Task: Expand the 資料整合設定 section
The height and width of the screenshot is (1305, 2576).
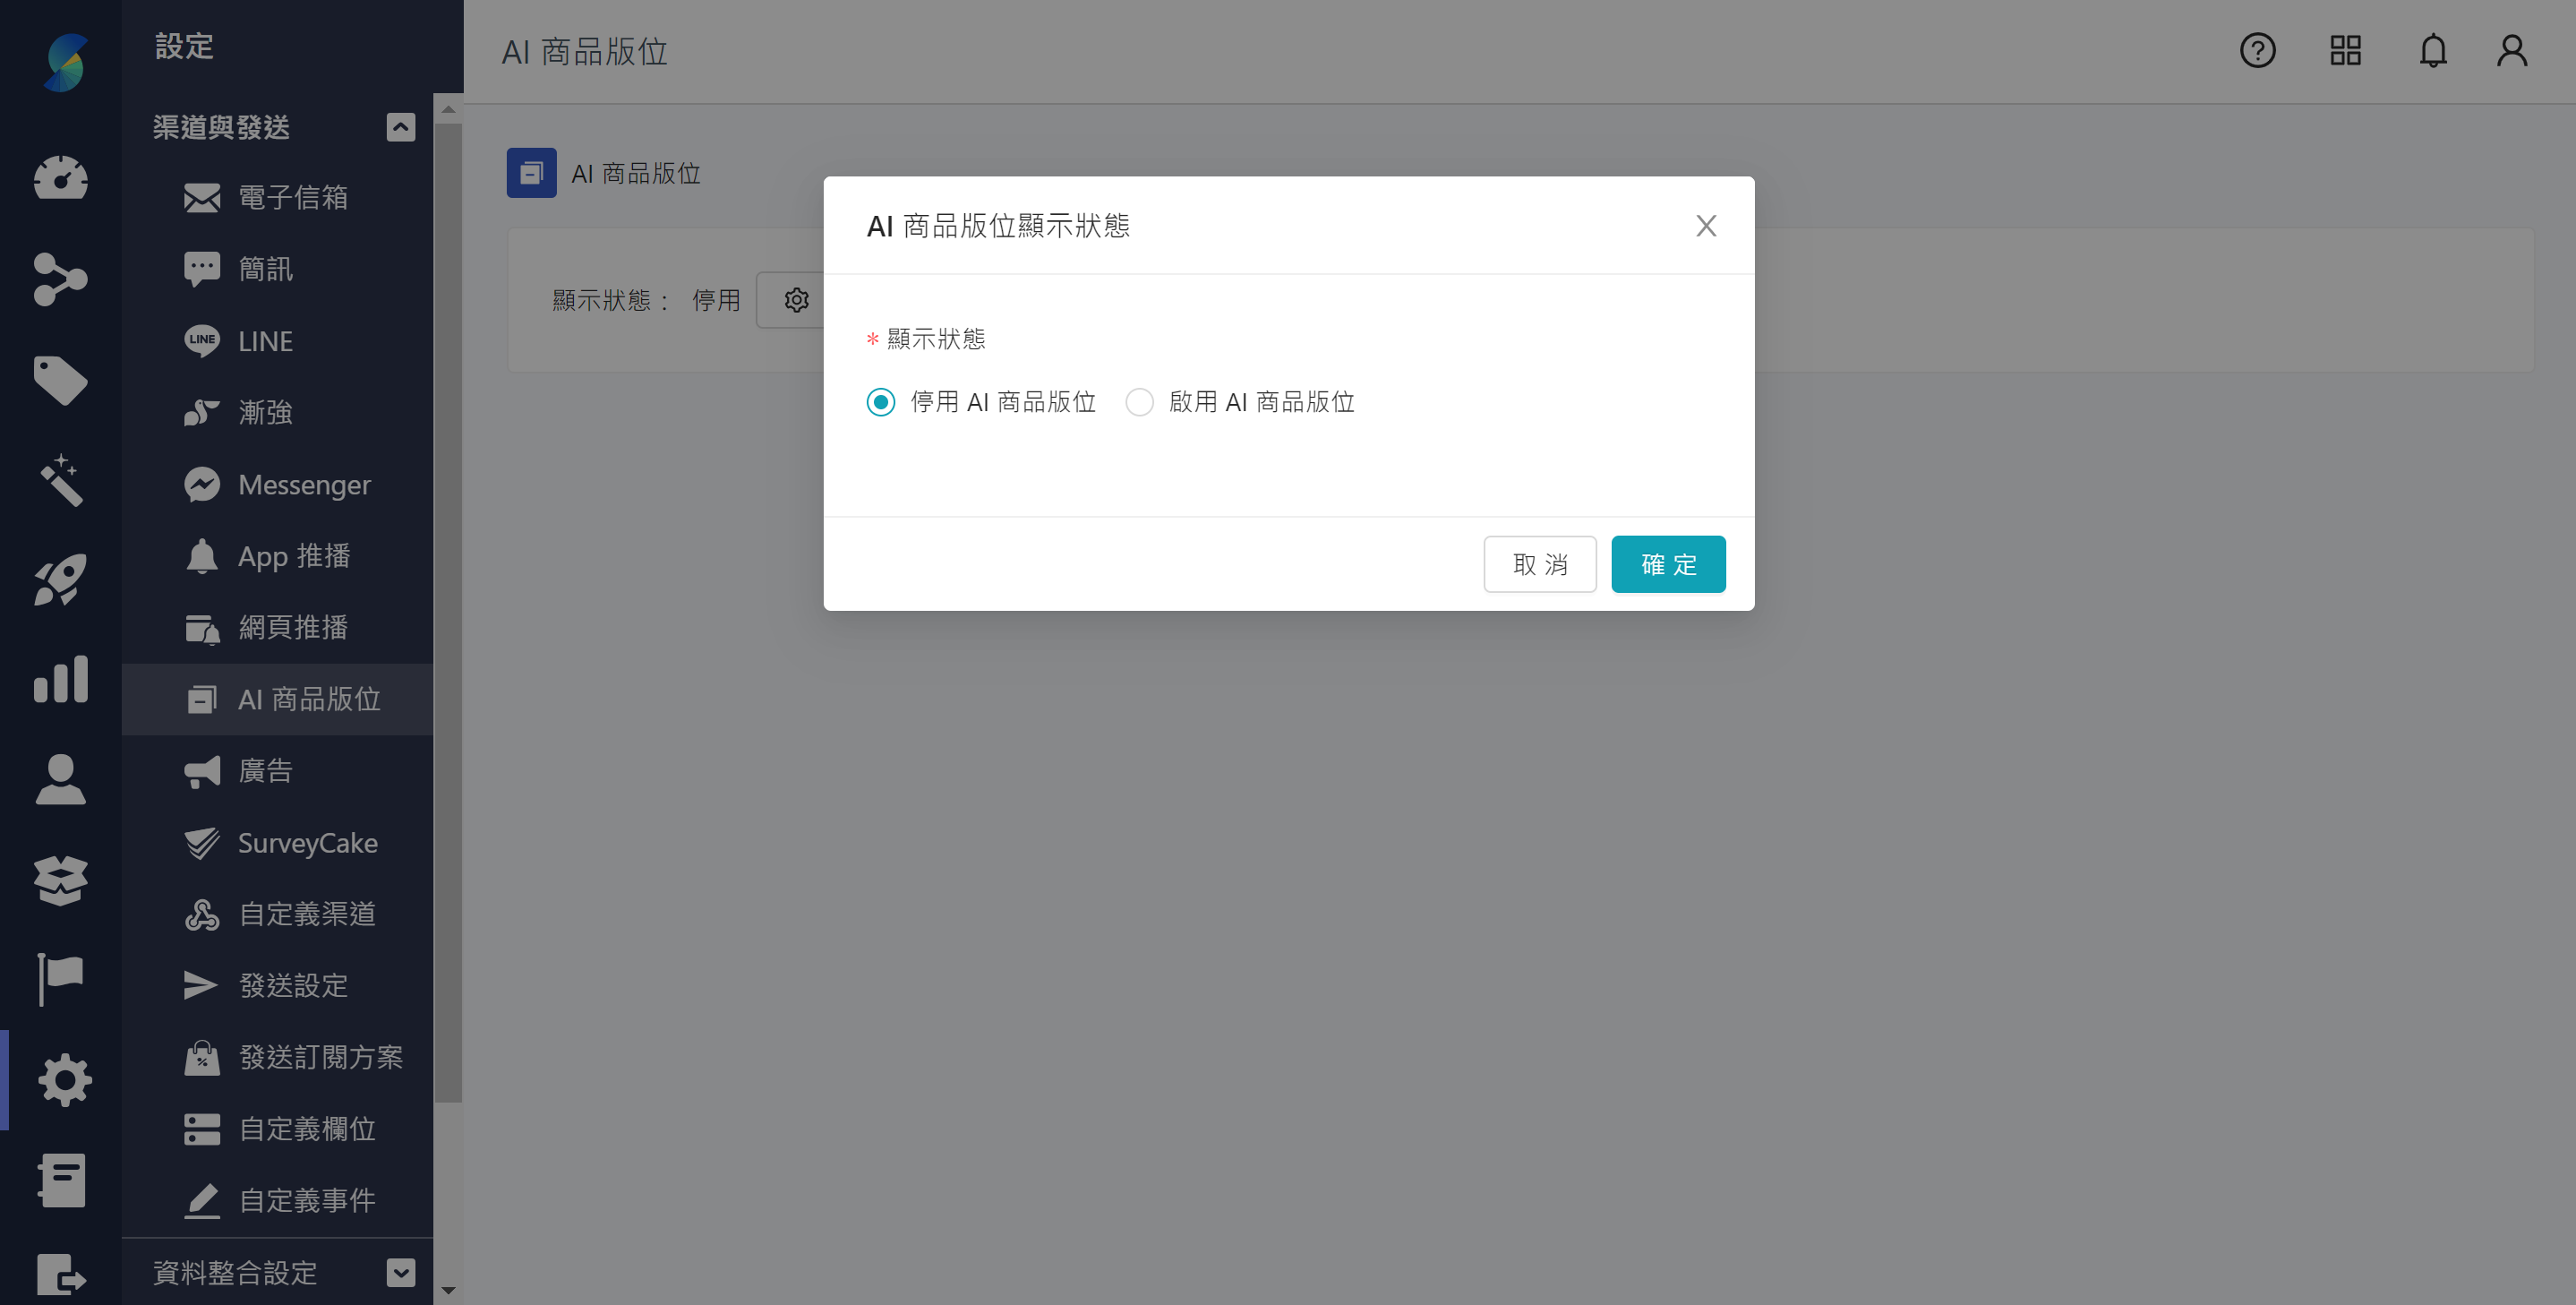Action: (x=401, y=1273)
